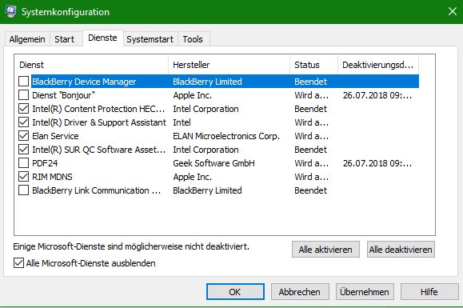
Task: Toggle Alle Microsoft-Dienste ausblenden checkbox
Action: [18, 263]
